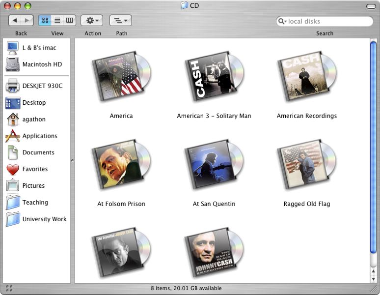Viewport: 380px width, 295px height.
Task: Switch to icon view mode
Action: coord(45,20)
